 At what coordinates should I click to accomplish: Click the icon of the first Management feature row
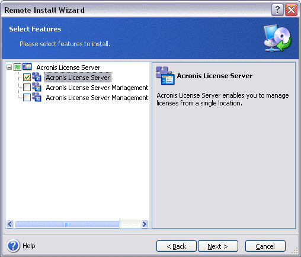[37, 87]
